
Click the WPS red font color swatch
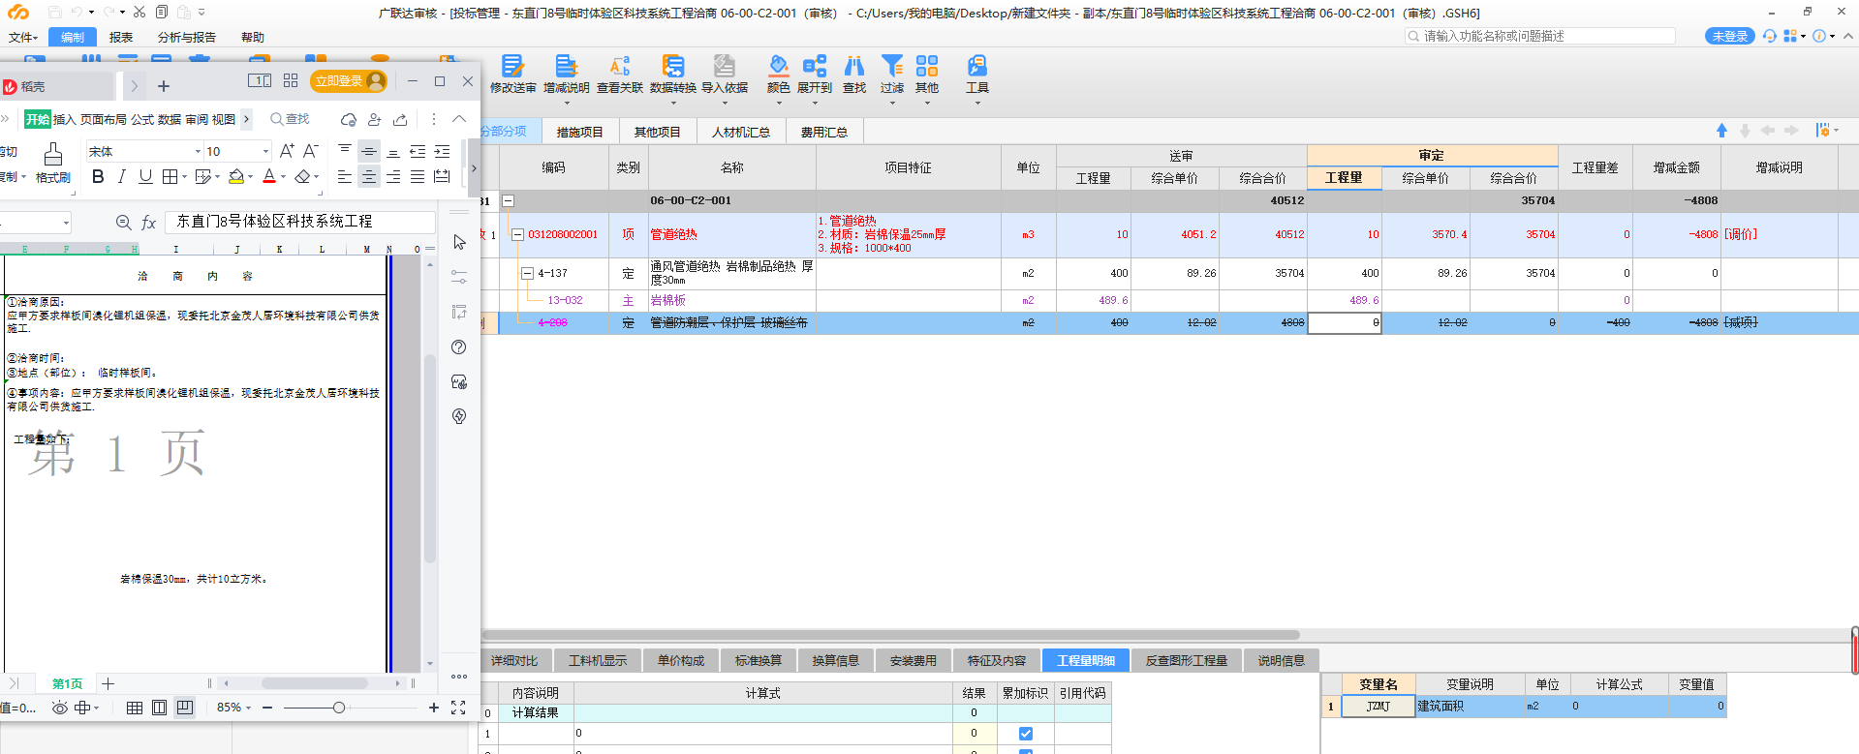(269, 176)
